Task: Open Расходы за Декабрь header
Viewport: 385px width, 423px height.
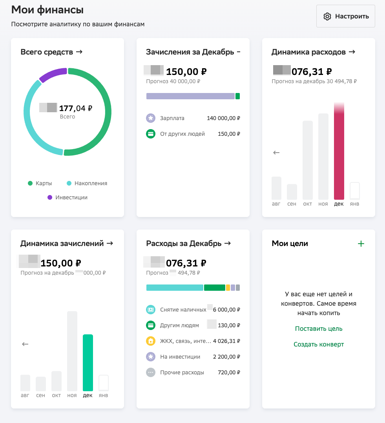Action: tap(188, 243)
